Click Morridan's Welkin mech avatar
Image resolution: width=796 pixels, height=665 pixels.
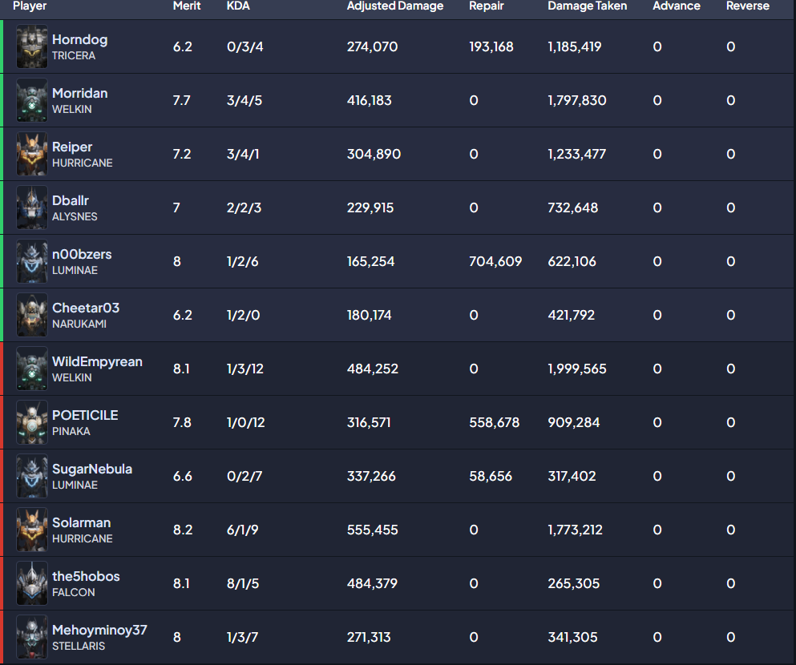pos(32,100)
